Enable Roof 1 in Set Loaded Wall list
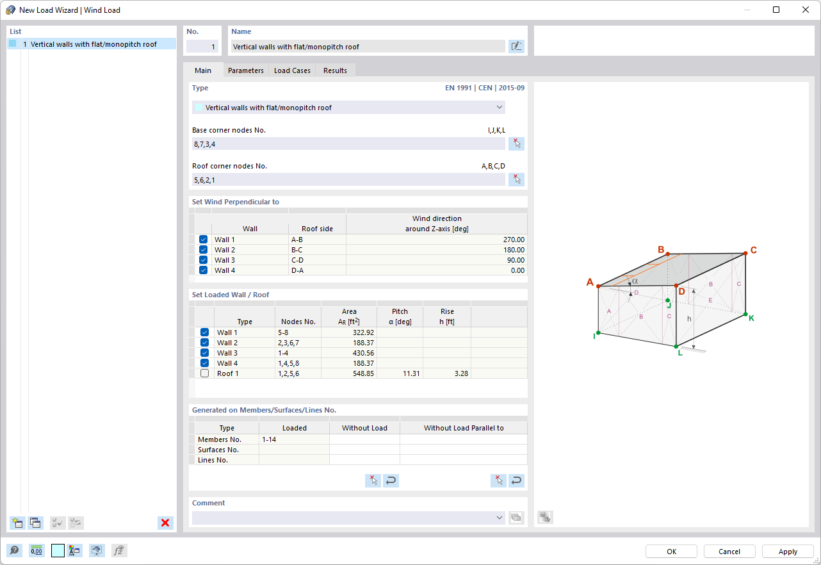This screenshot has height=565, width=821. pos(204,373)
